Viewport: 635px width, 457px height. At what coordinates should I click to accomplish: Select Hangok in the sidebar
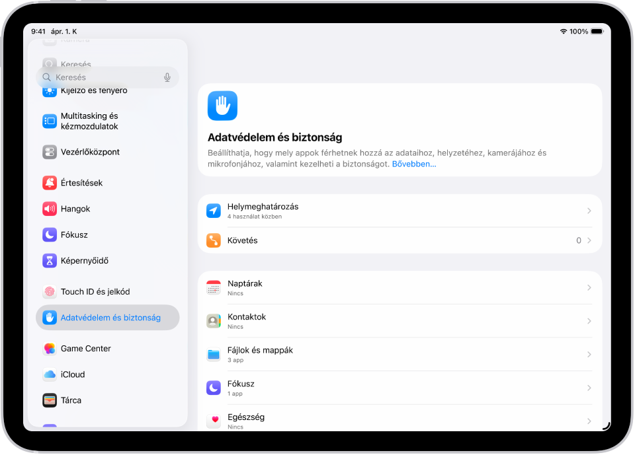[x=108, y=209]
